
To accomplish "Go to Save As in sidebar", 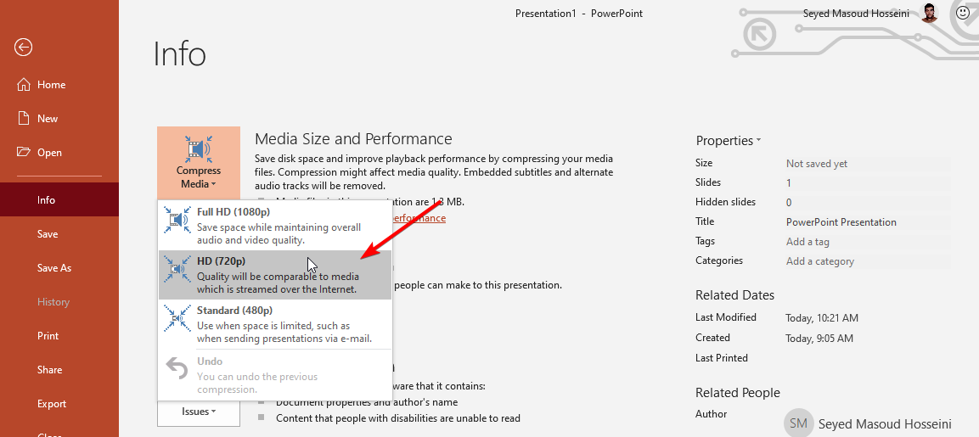I will coord(54,268).
